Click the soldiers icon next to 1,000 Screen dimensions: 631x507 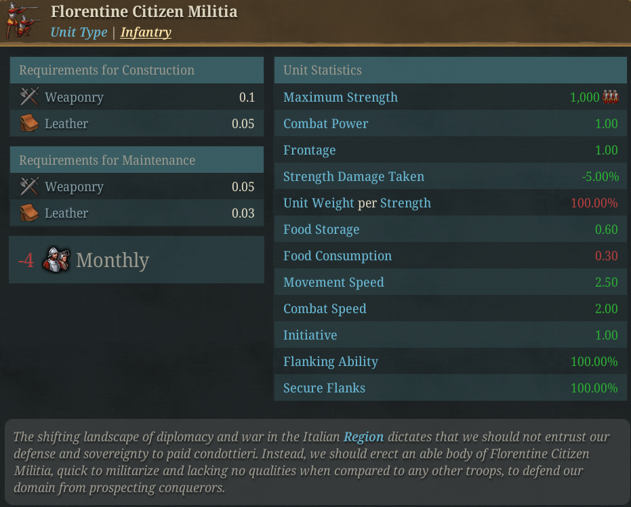611,97
